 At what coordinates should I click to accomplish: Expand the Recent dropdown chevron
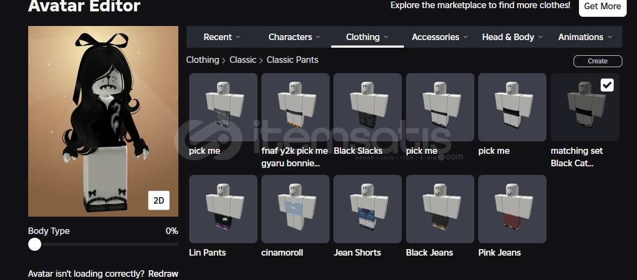pos(238,37)
